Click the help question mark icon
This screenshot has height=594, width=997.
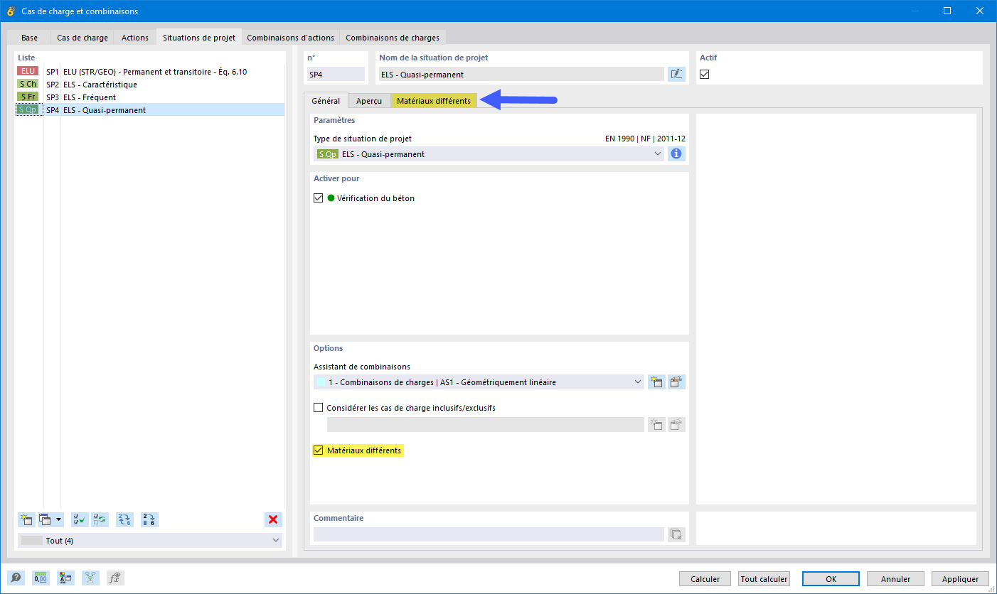[x=16, y=578]
